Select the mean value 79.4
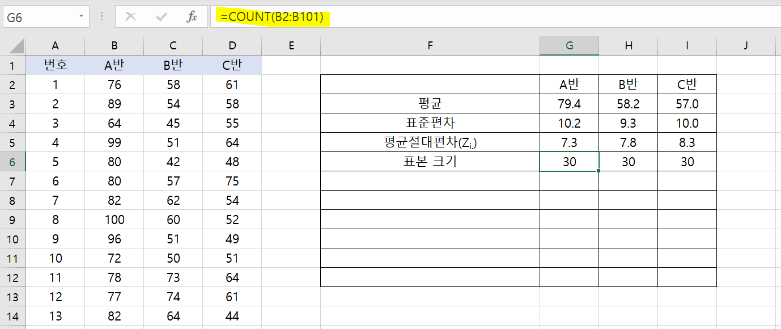The image size is (781, 329). (570, 104)
